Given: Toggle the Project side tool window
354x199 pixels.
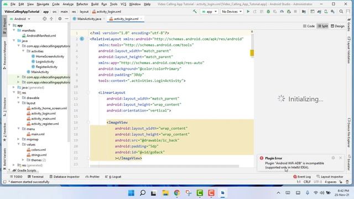Looking at the screenshot, I should click(4, 26).
